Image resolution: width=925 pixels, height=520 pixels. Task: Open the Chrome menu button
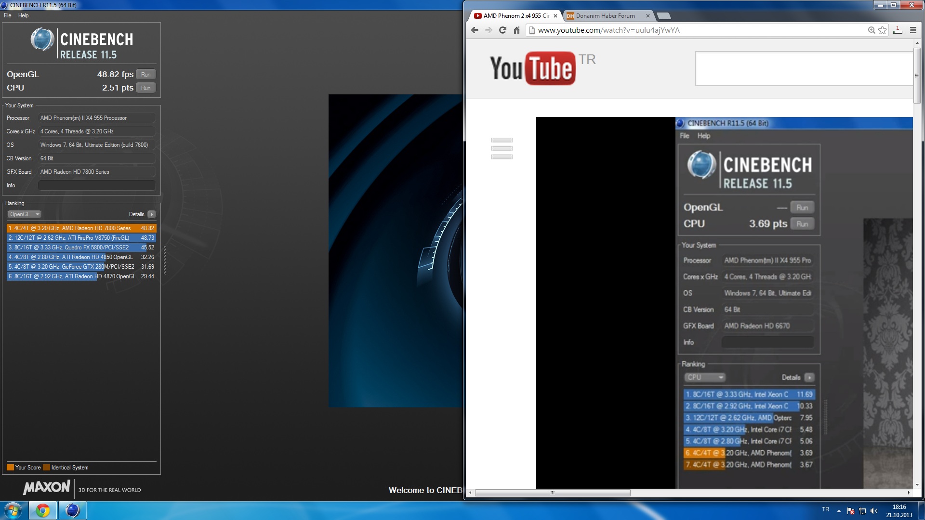913,30
